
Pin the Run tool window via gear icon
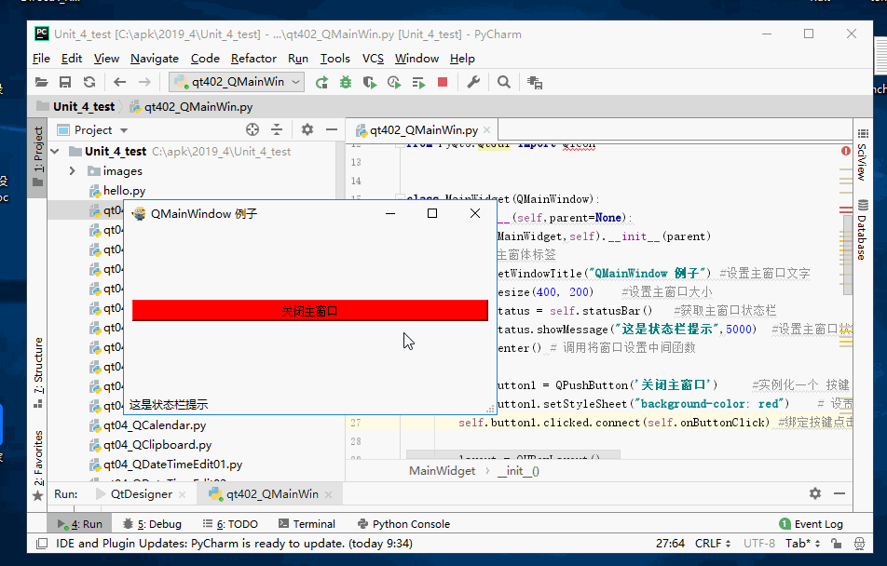pyautogui.click(x=814, y=493)
